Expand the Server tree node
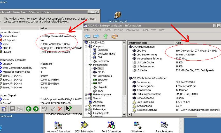221x133 pixels. click(86, 98)
